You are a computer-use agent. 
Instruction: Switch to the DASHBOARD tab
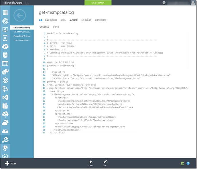click(x=51, y=20)
